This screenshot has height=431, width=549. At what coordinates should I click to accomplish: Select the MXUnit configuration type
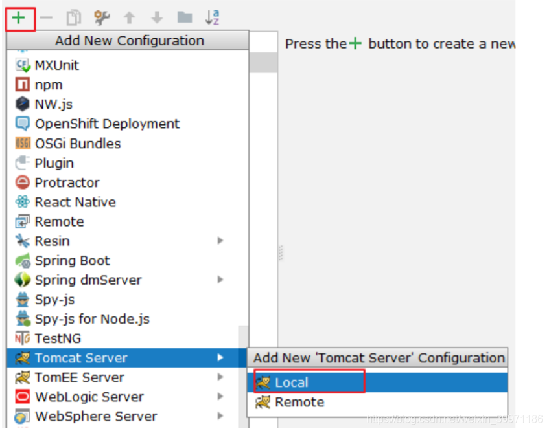pyautogui.click(x=128, y=65)
